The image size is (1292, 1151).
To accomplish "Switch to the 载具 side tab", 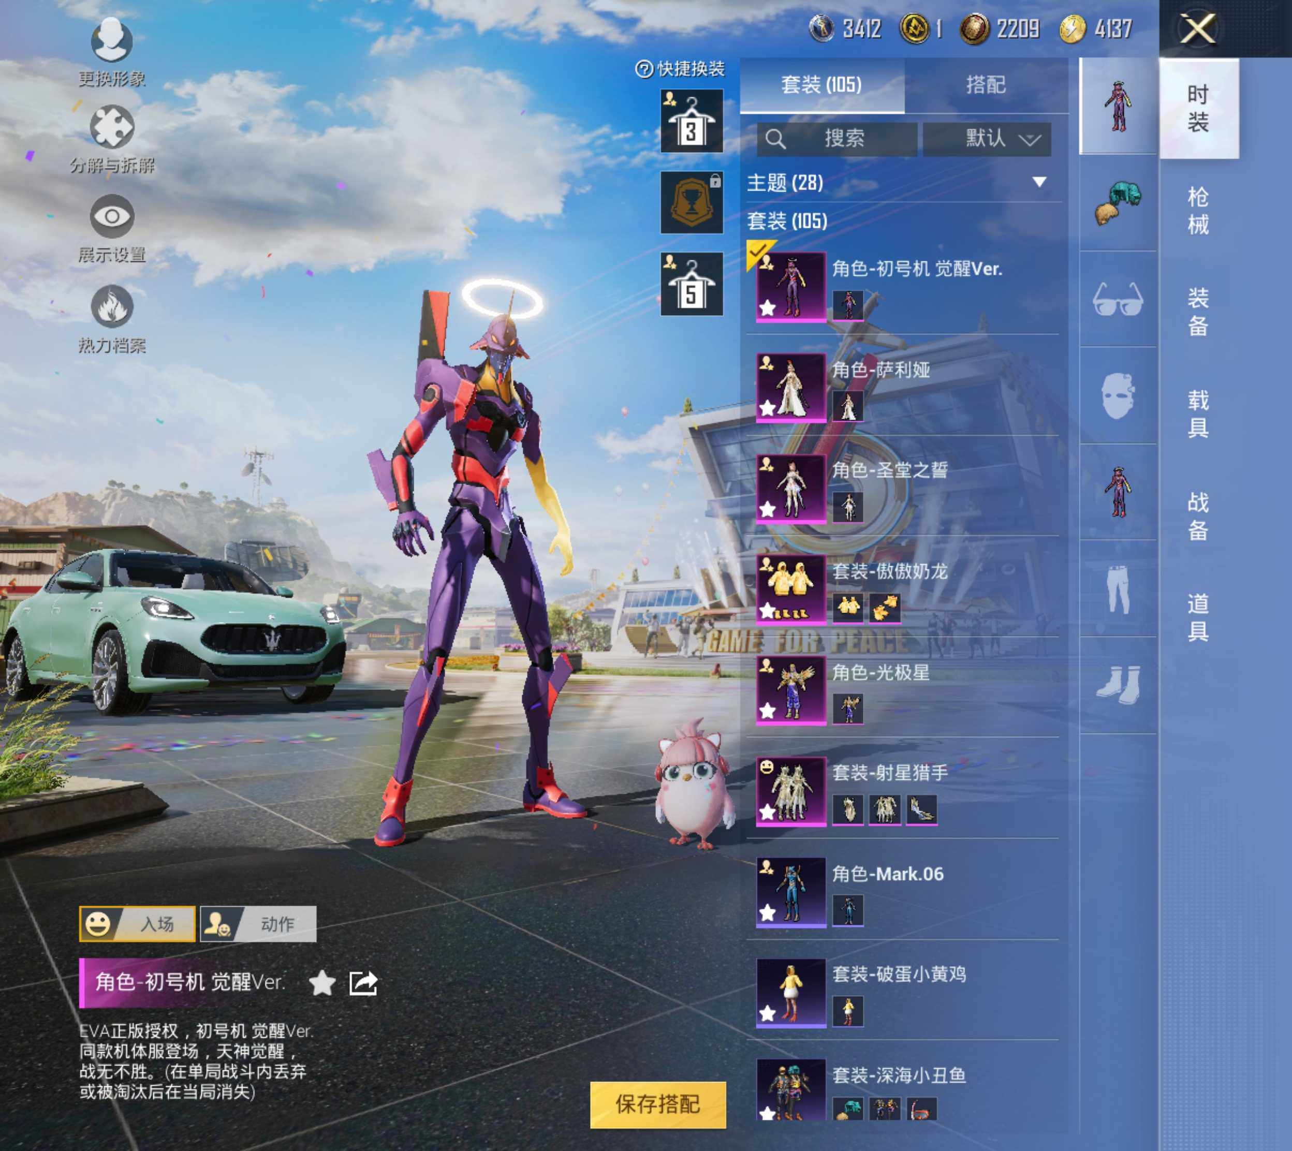I will click(1198, 414).
